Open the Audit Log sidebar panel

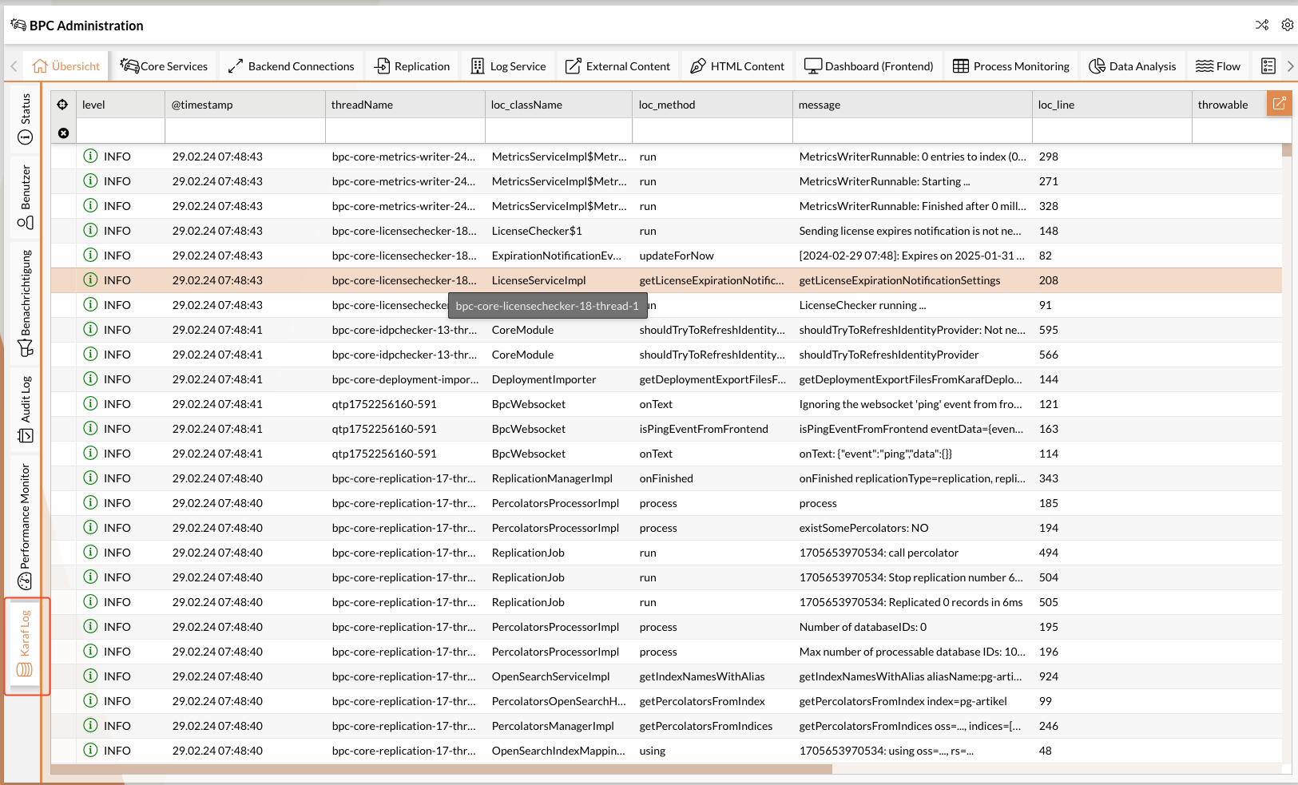25,409
